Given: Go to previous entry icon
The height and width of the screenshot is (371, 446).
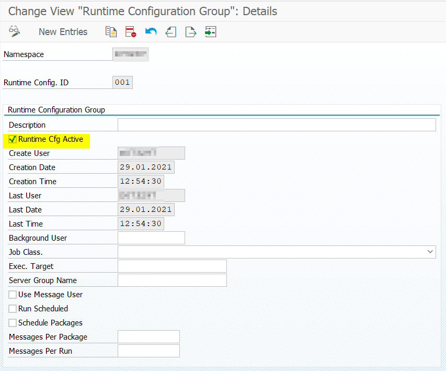Looking at the screenshot, I should (x=170, y=31).
